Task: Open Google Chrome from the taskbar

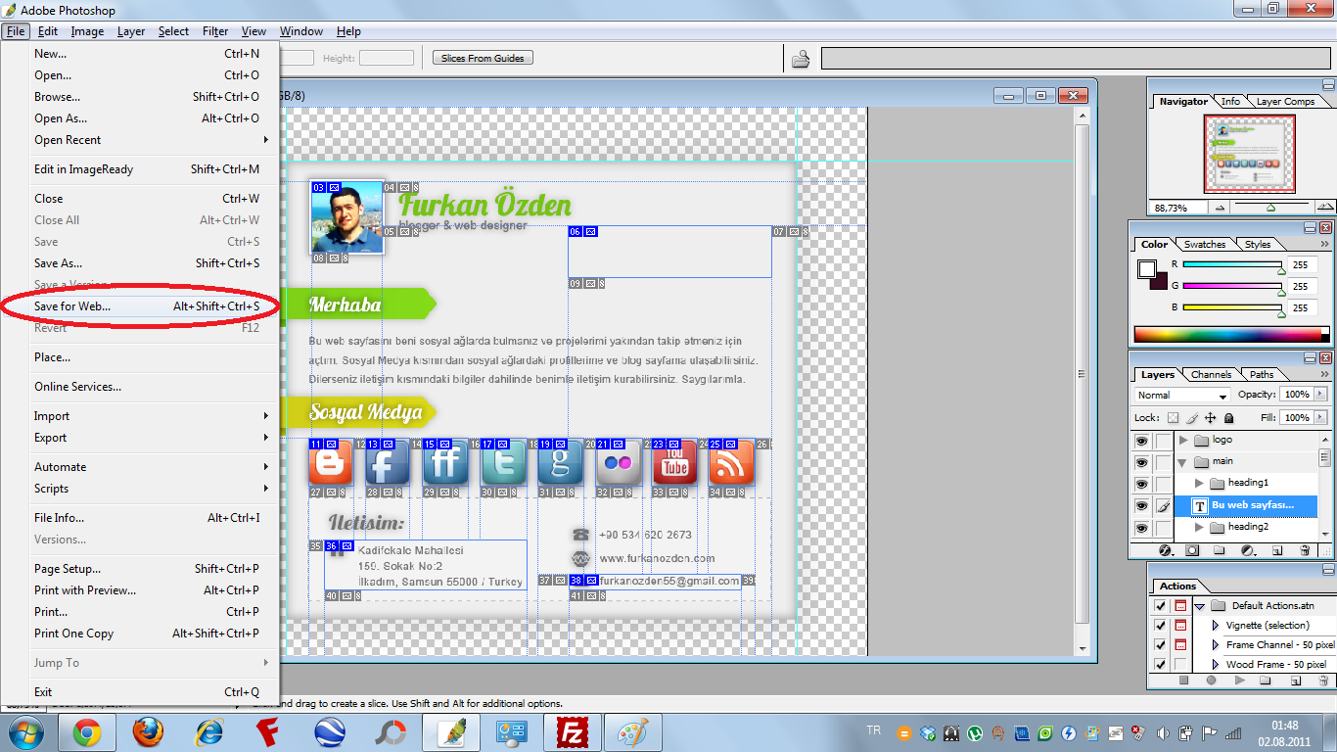Action: tap(86, 732)
